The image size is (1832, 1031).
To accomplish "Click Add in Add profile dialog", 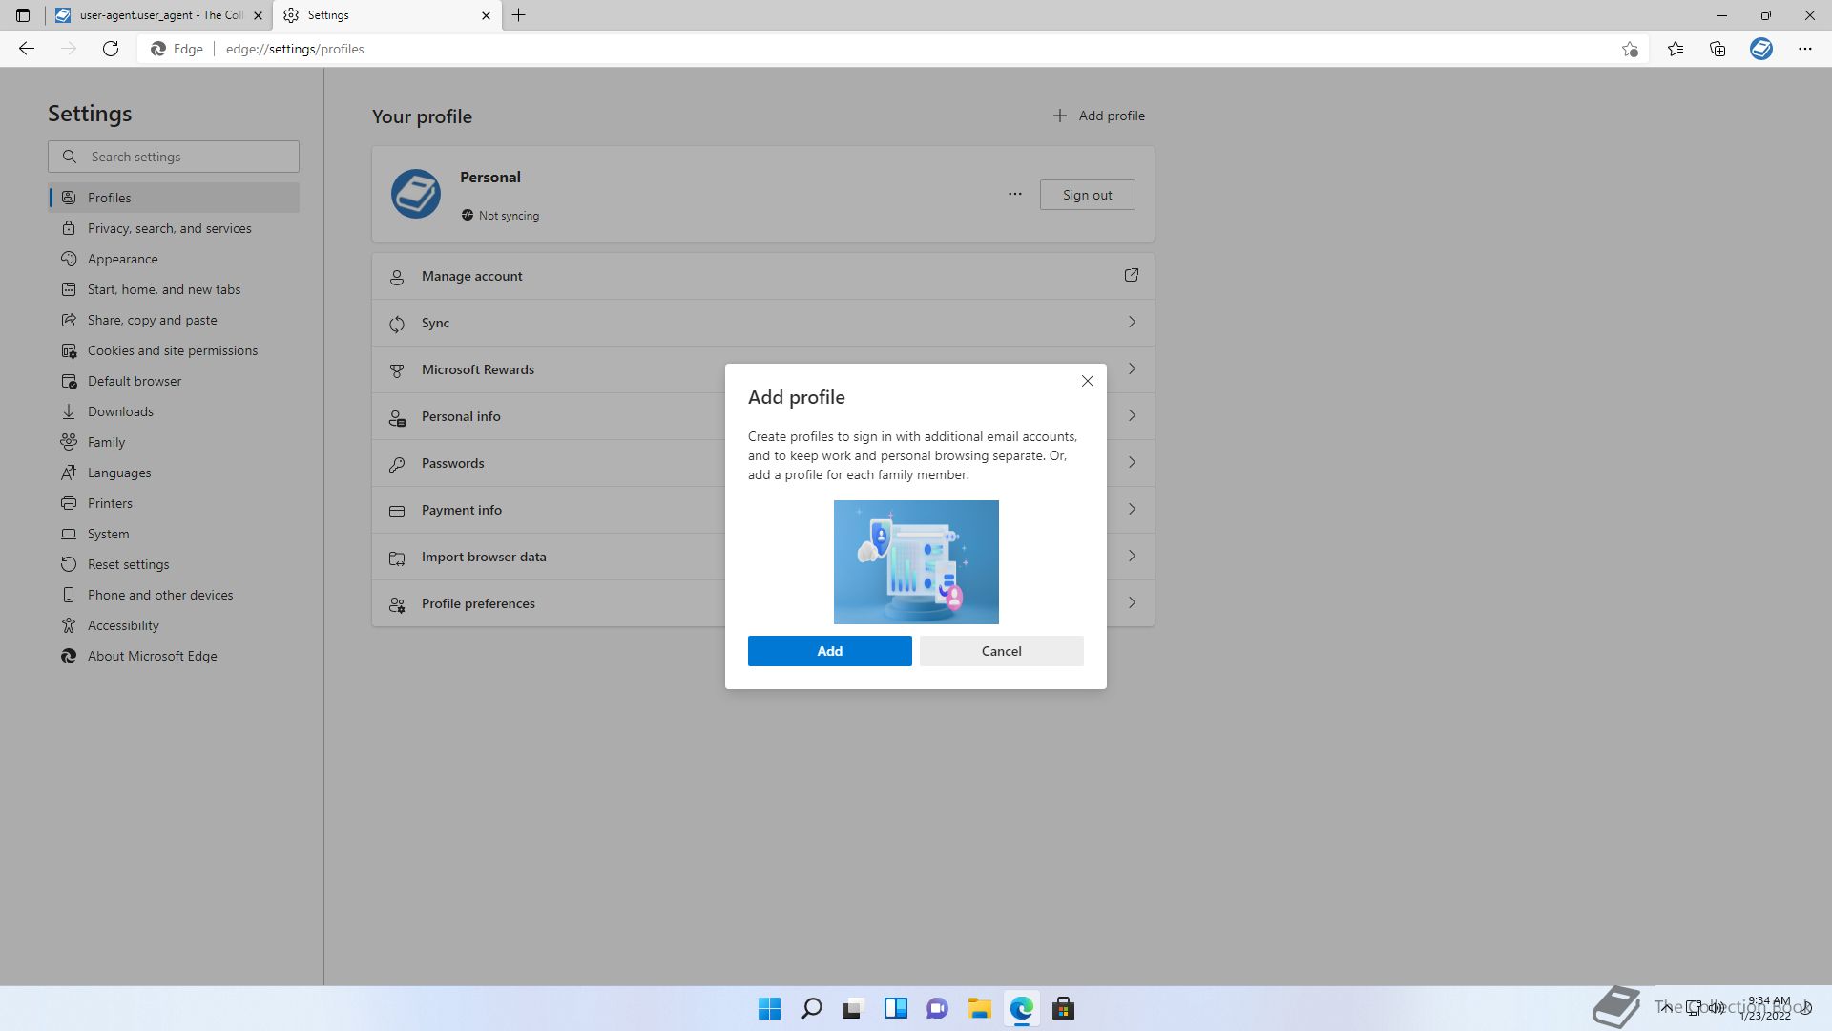I will [829, 651].
